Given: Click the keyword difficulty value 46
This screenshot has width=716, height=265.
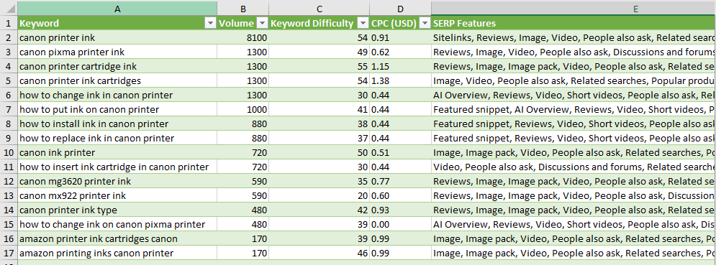Looking at the screenshot, I should click(x=320, y=253).
